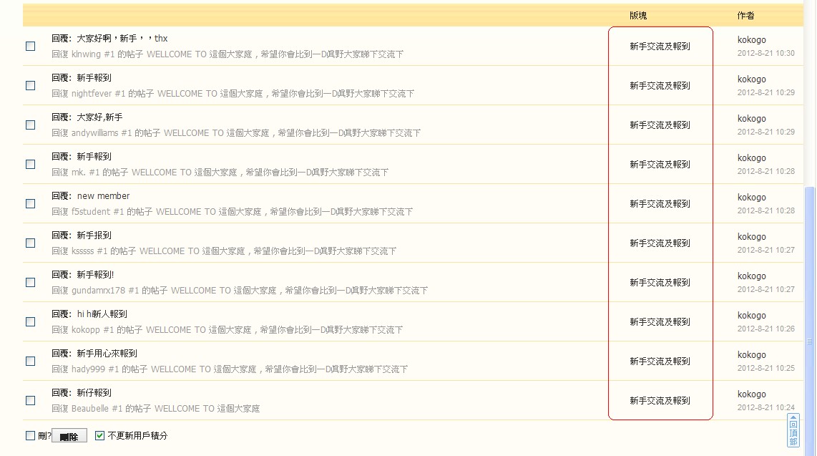This screenshot has width=817, height=456.
Task: Click reply text mentioning Beaubelle
Action: 156,409
